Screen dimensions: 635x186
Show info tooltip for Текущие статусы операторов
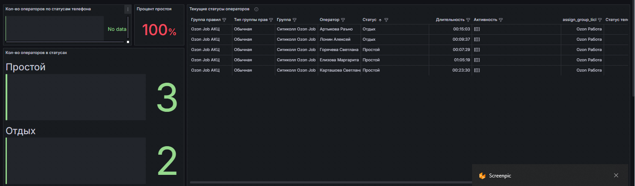point(256,9)
